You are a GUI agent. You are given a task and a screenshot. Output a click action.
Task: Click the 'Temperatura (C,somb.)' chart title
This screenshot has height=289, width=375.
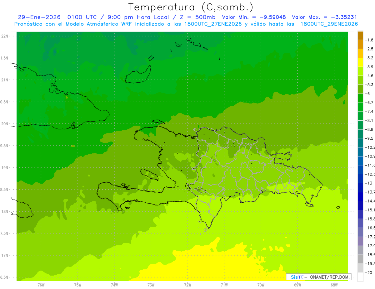coord(191,7)
